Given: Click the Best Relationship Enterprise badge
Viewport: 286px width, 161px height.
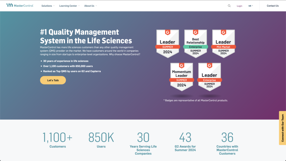Looking at the screenshot, I should (x=196, y=43).
